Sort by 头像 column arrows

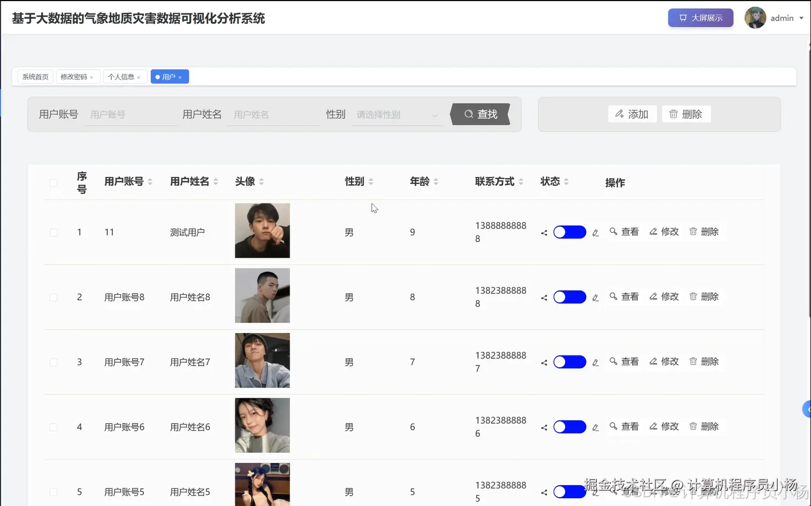pyautogui.click(x=261, y=181)
